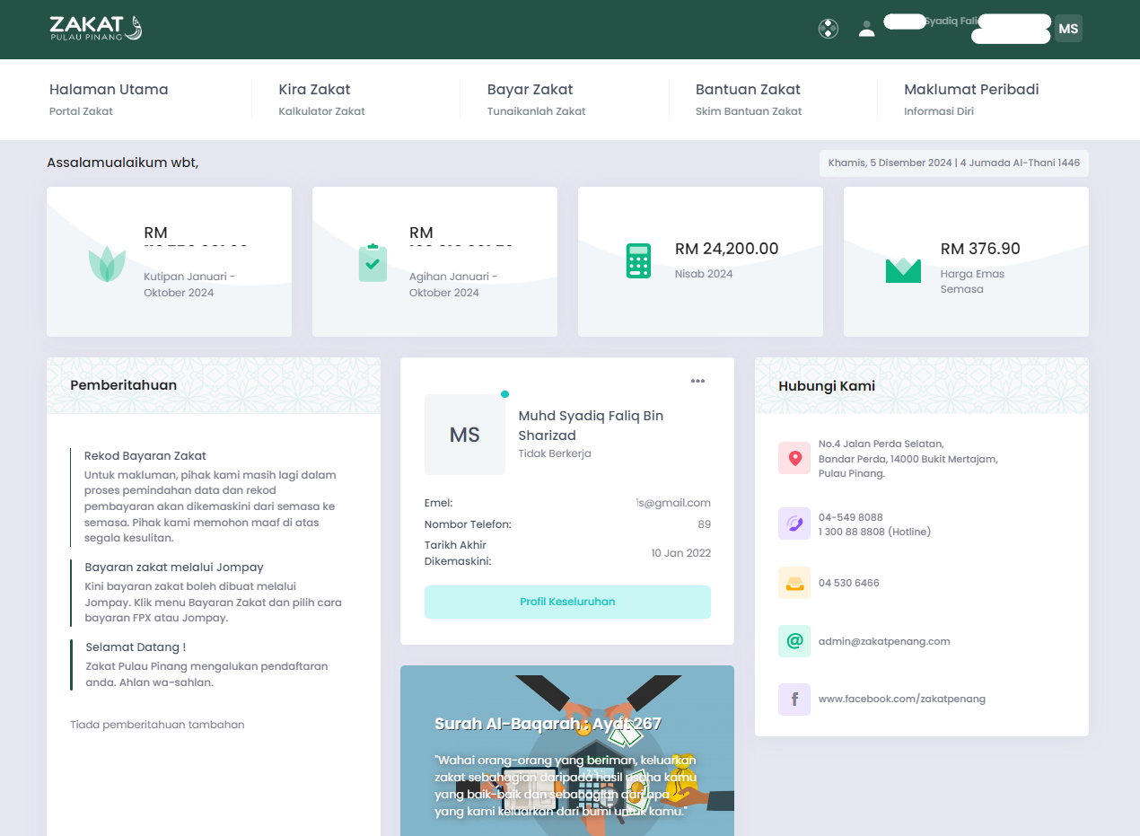
Task: Click the large MS profile picture tile
Action: [x=465, y=435]
